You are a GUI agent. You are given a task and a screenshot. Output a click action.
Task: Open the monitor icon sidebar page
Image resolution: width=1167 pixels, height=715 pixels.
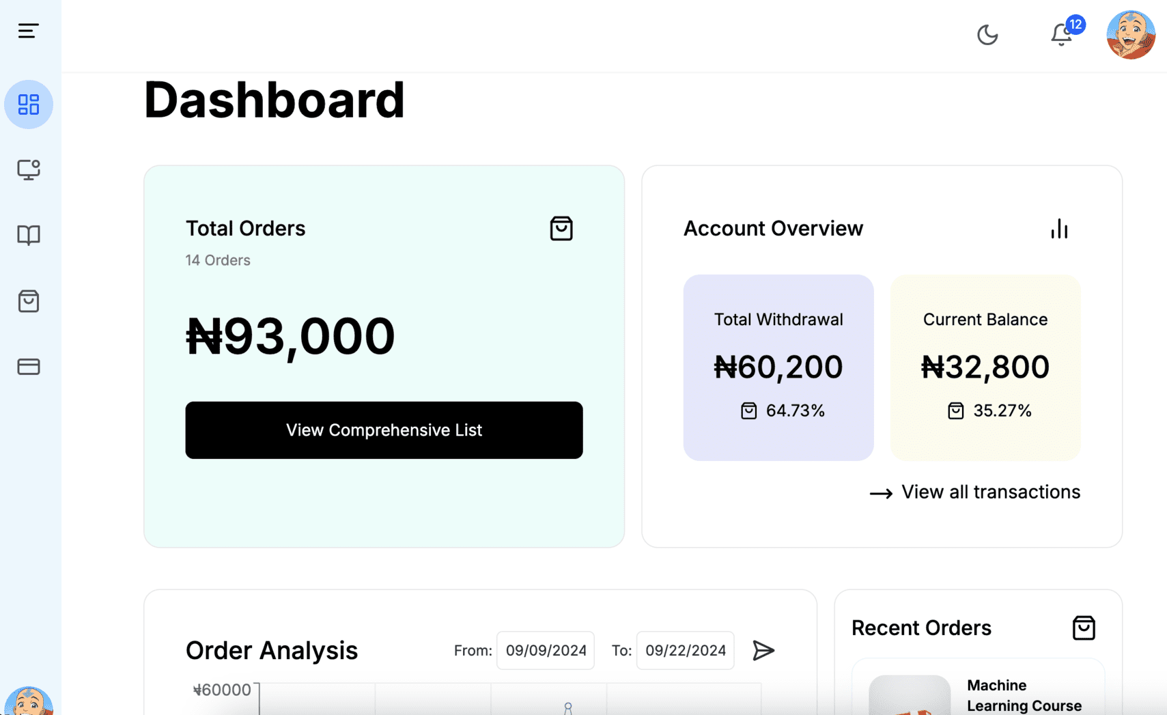(29, 169)
